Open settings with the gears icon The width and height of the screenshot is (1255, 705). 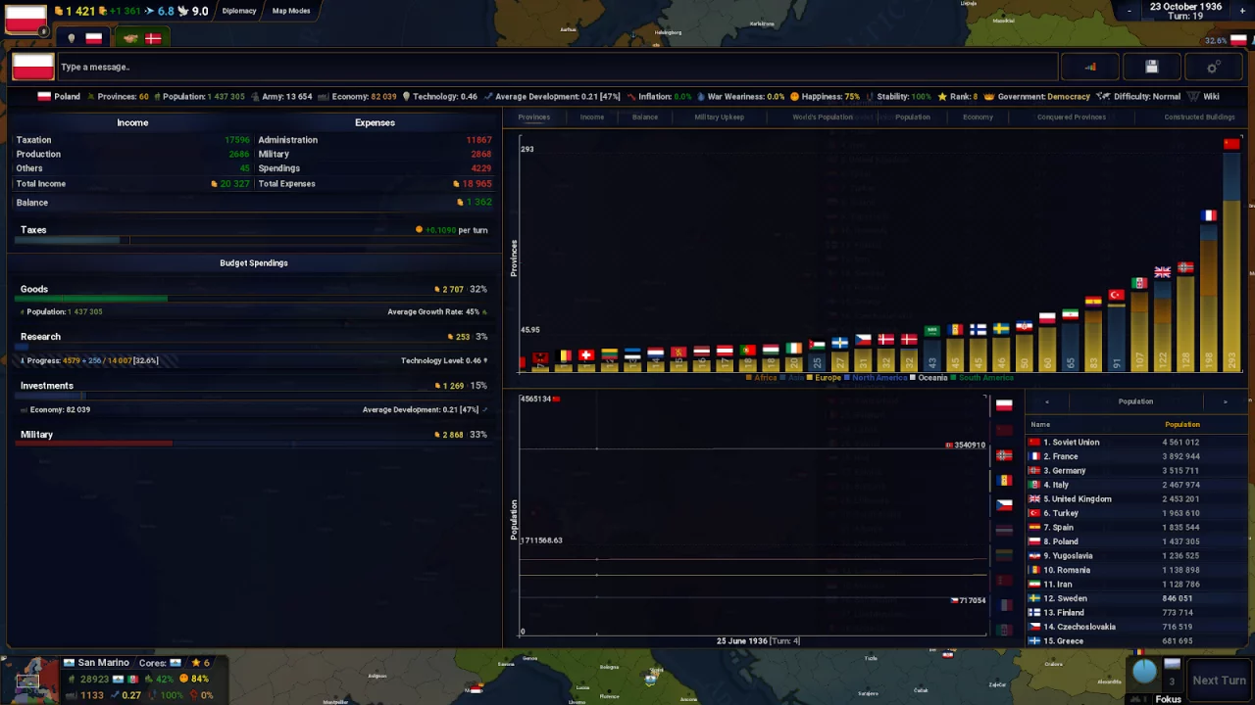pos(1214,67)
